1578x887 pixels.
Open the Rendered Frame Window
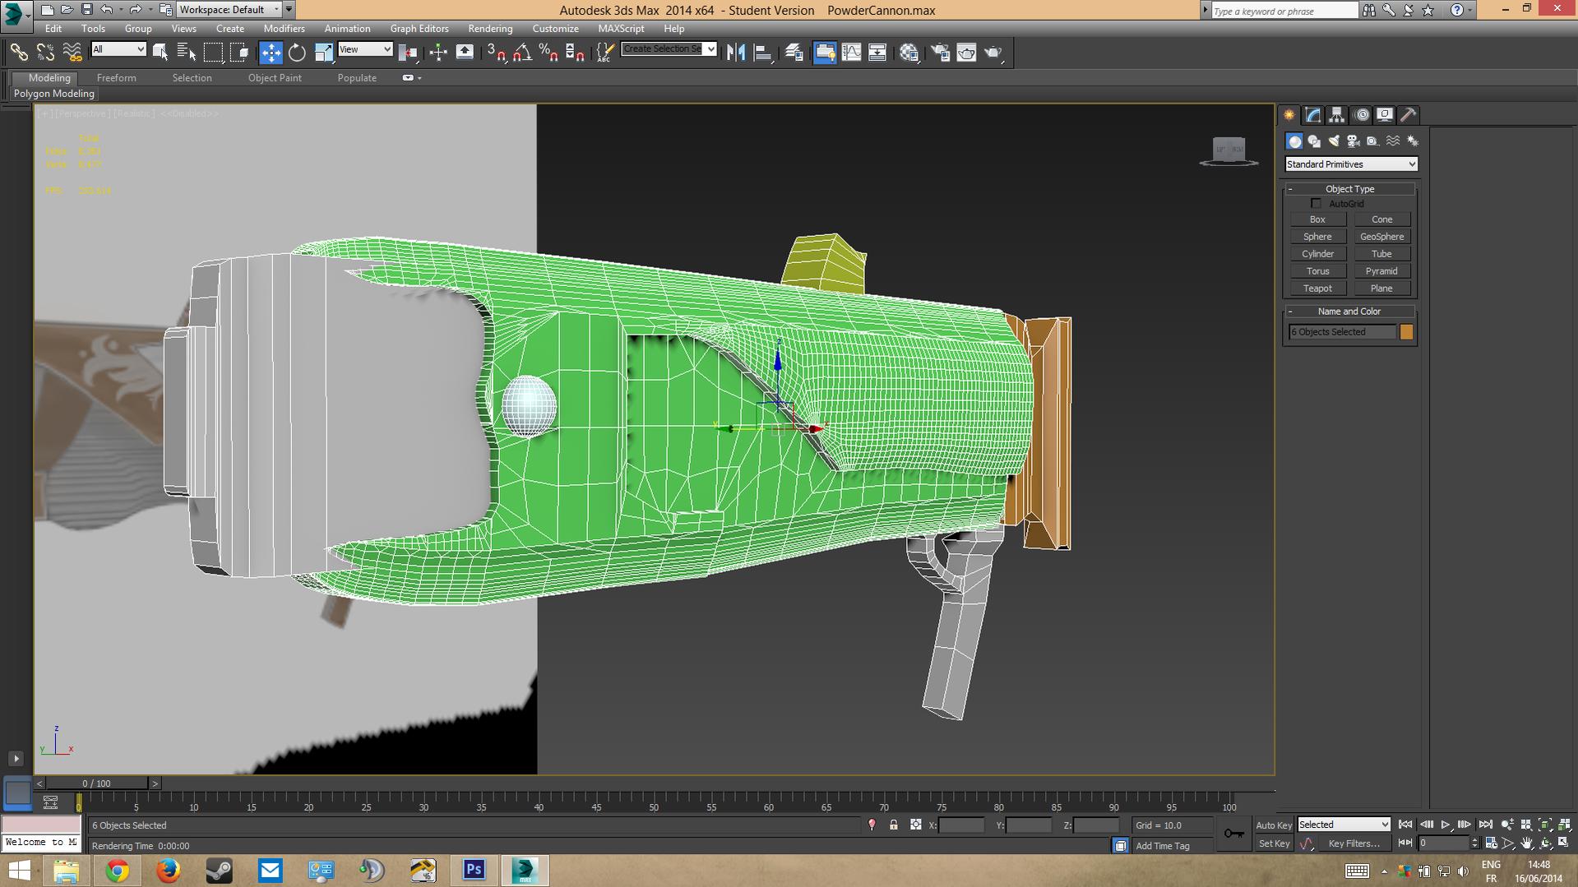tap(966, 53)
